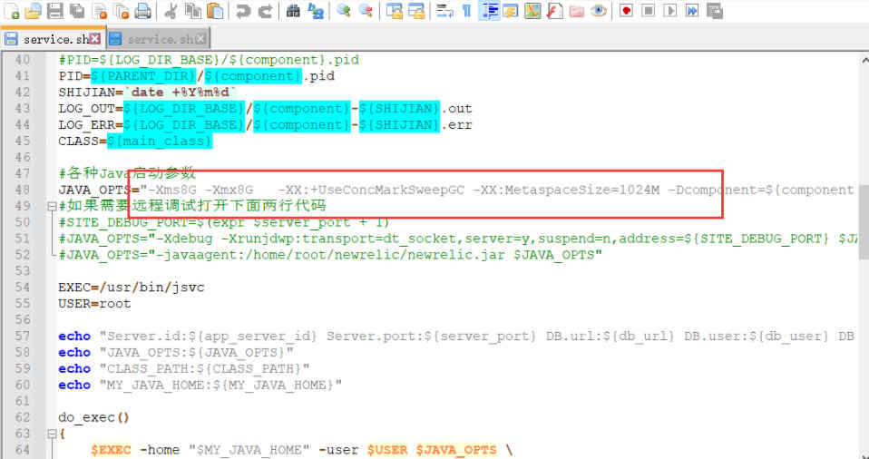The image size is (869, 459).
Task: Switch to the second service.sh tab
Action: tap(154, 39)
